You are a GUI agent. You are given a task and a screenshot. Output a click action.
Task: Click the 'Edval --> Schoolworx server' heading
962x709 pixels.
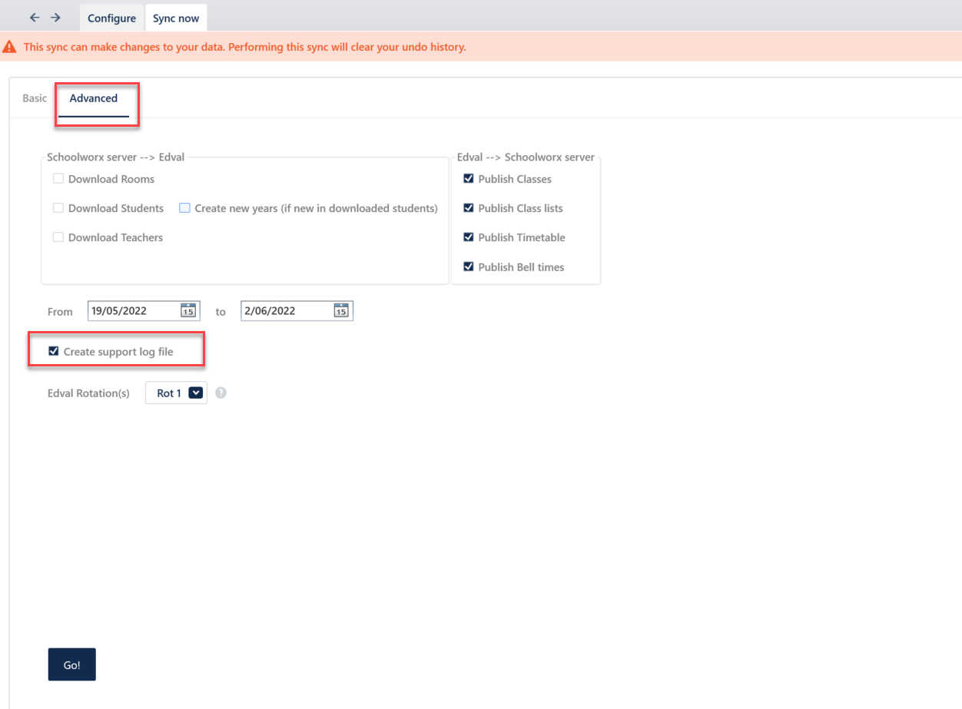(526, 157)
